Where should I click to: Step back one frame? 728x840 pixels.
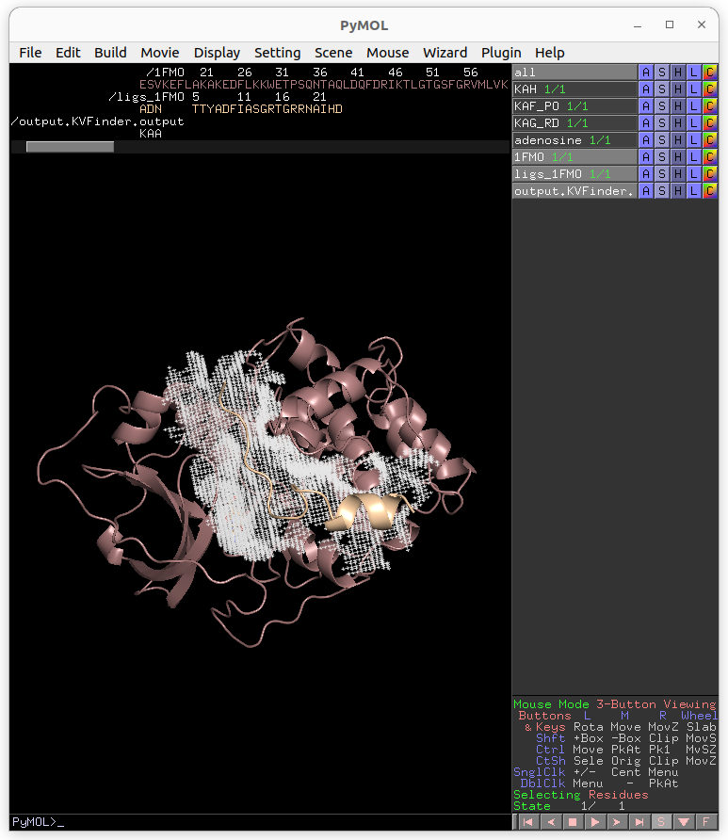tap(550, 822)
